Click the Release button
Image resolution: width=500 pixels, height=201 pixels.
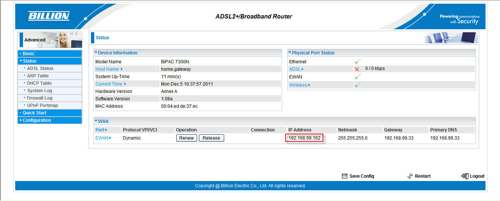pyautogui.click(x=211, y=138)
